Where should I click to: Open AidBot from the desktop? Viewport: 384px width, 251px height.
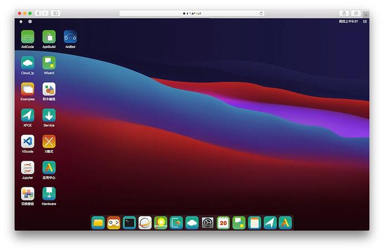point(70,37)
